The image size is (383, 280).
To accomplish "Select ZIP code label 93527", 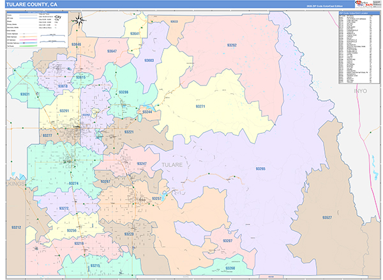I will [327, 217].
